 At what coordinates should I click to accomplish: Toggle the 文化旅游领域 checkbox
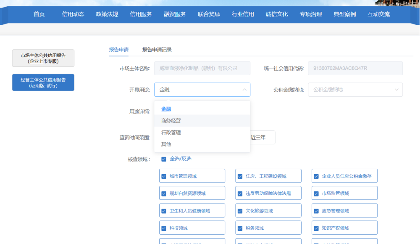click(x=240, y=211)
